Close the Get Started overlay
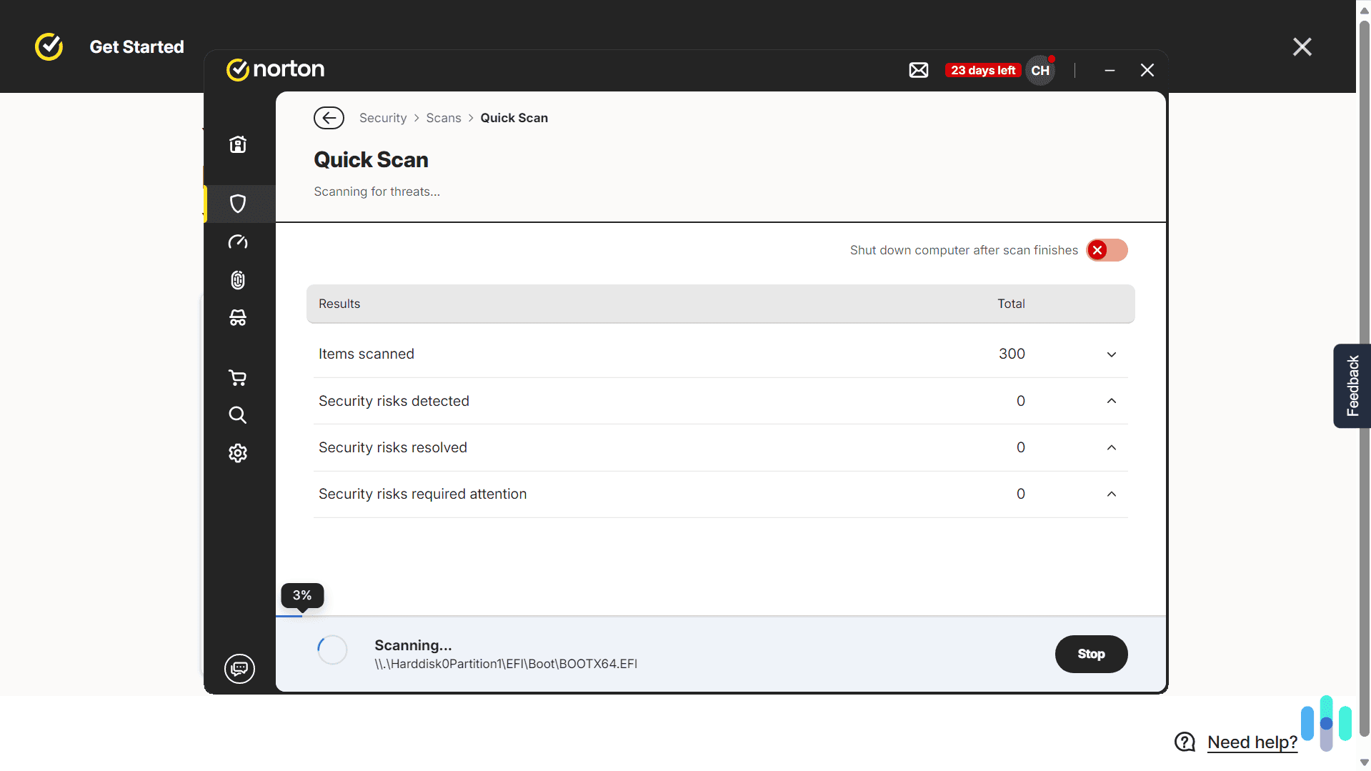This screenshot has height=771, width=1371. pyautogui.click(x=1302, y=47)
